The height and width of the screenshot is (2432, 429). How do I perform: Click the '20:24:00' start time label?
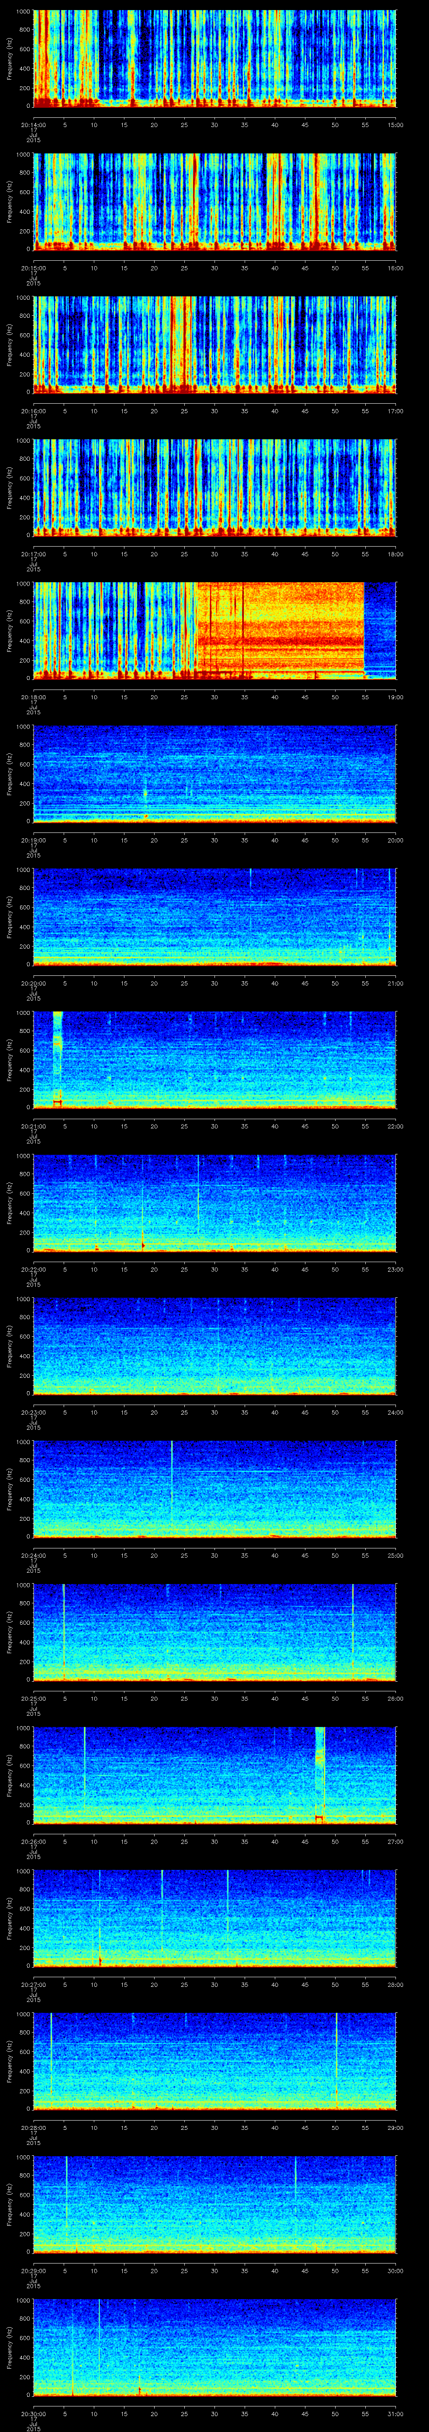pos(33,1555)
